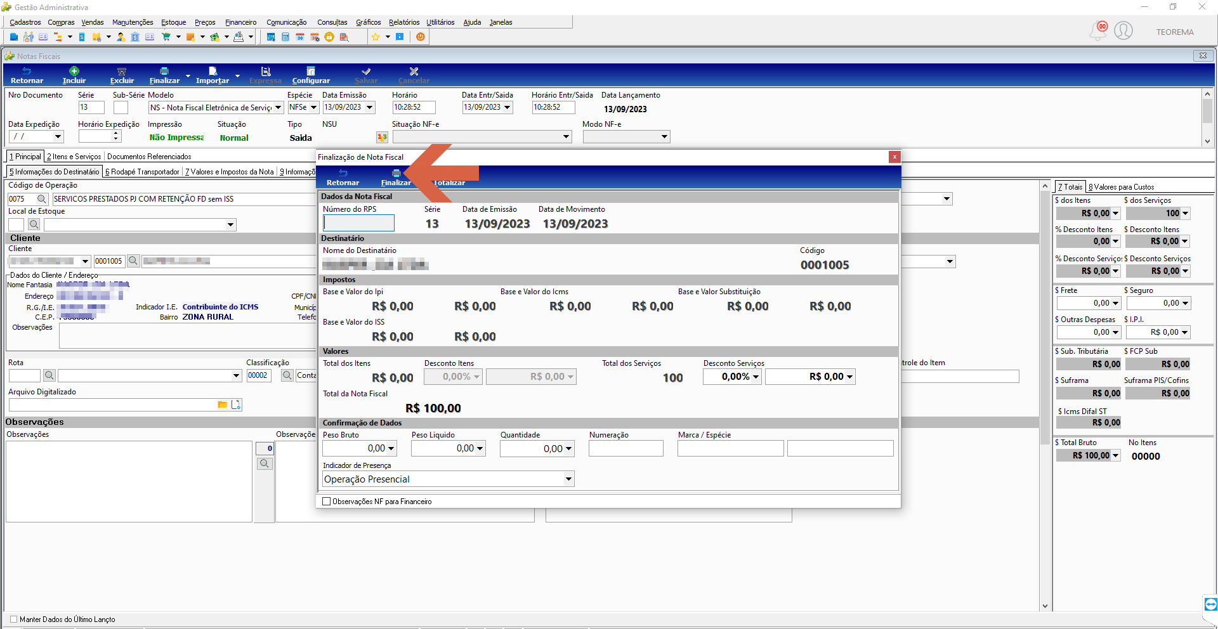1218x629 pixels.
Task: Switch to 2 Itens e Serviços tab
Action: click(74, 157)
